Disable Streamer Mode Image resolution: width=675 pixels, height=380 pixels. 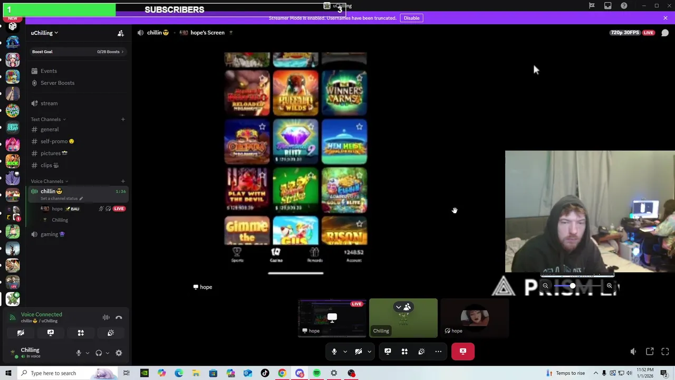click(x=411, y=18)
